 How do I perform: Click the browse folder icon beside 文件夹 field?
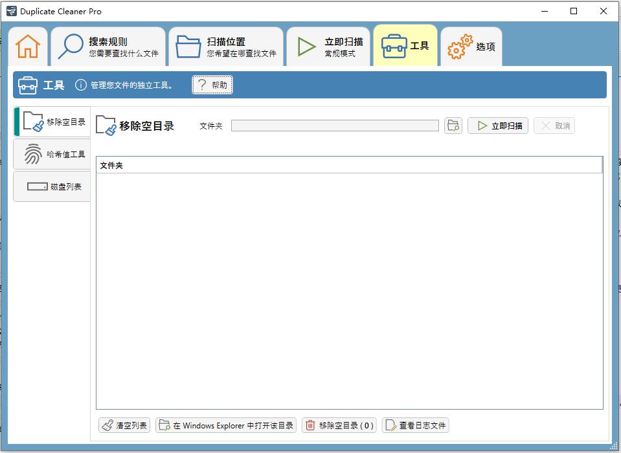click(452, 125)
